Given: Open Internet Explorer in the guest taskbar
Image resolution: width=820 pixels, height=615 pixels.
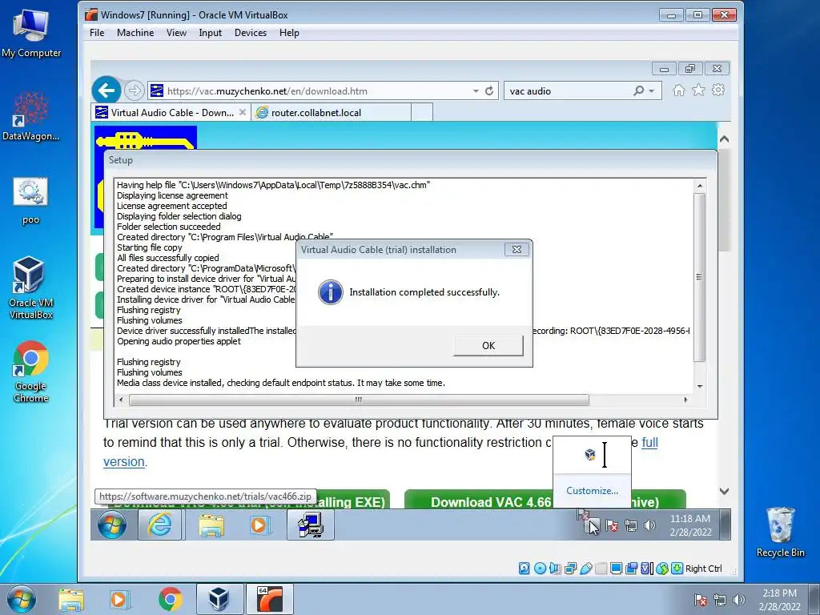Looking at the screenshot, I should pos(160,525).
